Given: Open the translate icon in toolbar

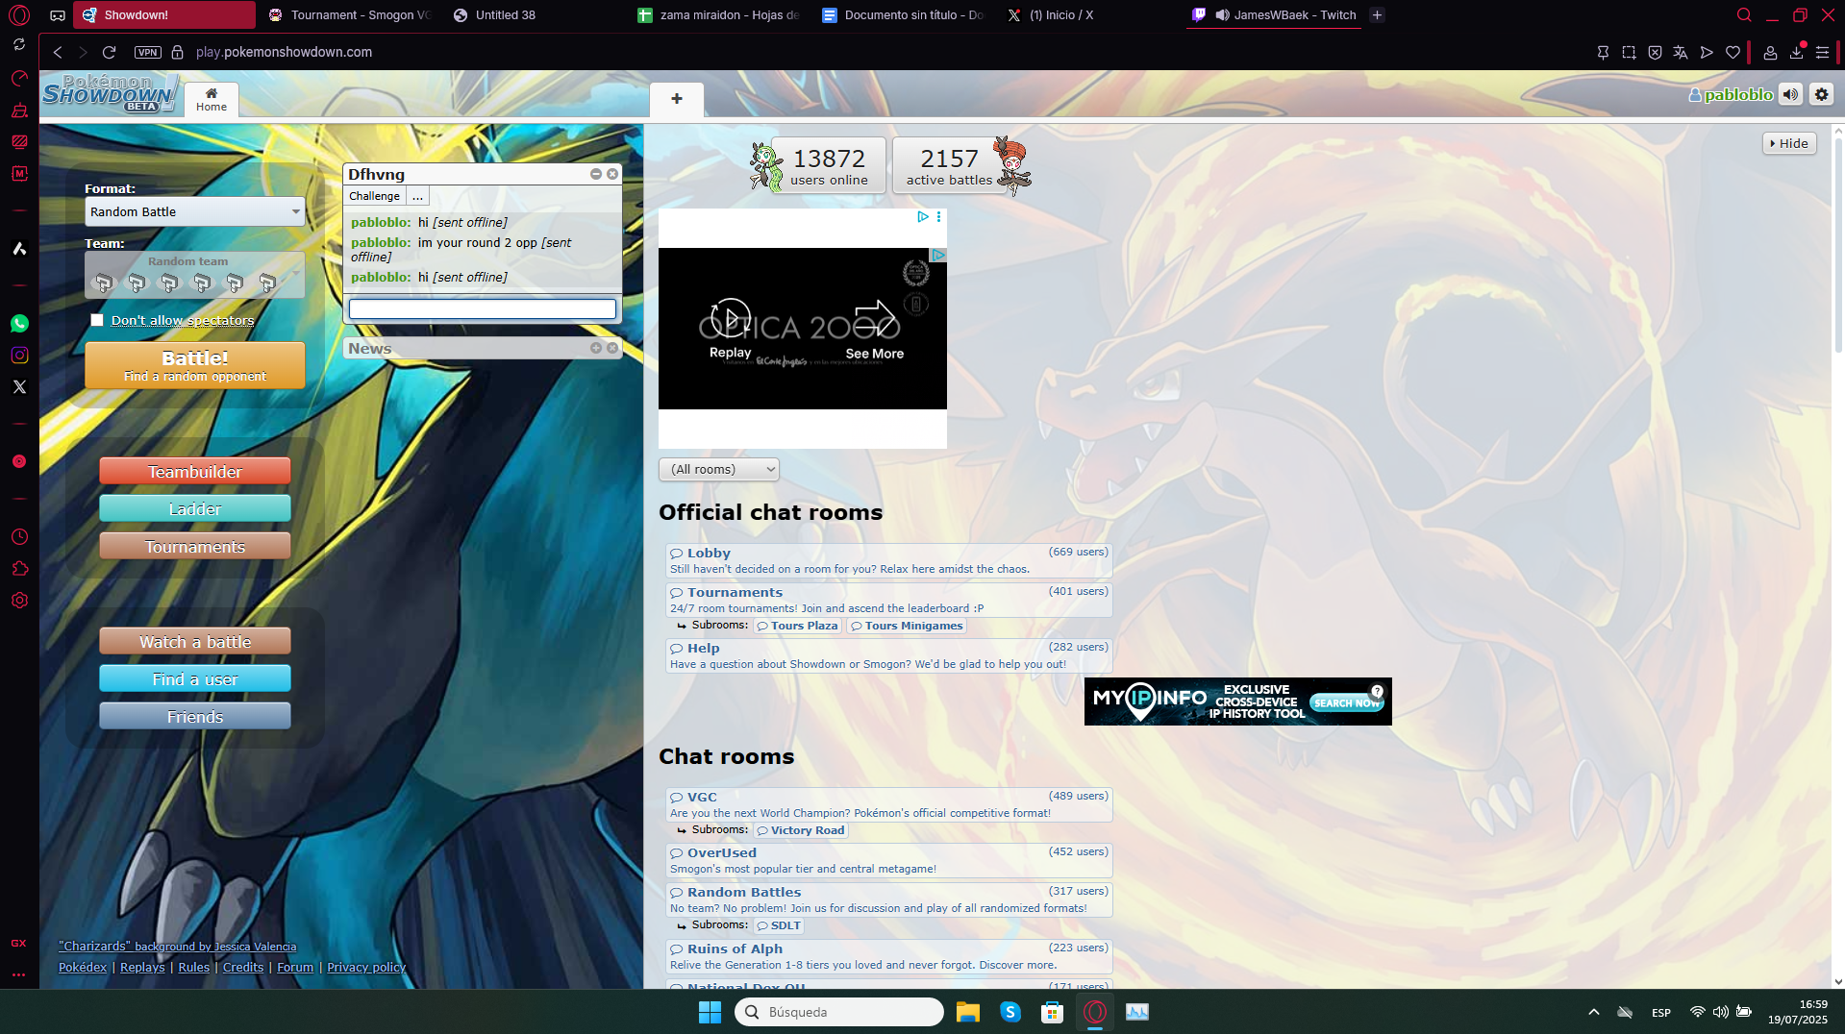Looking at the screenshot, I should click(1680, 52).
